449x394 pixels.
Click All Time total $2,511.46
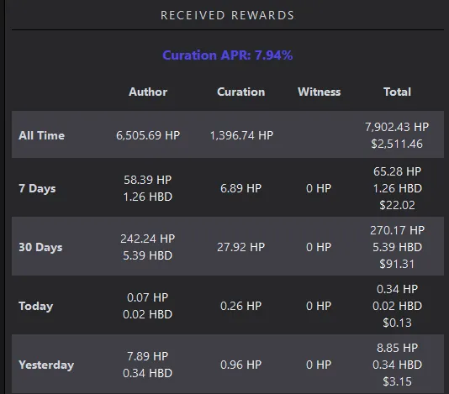[397, 144]
